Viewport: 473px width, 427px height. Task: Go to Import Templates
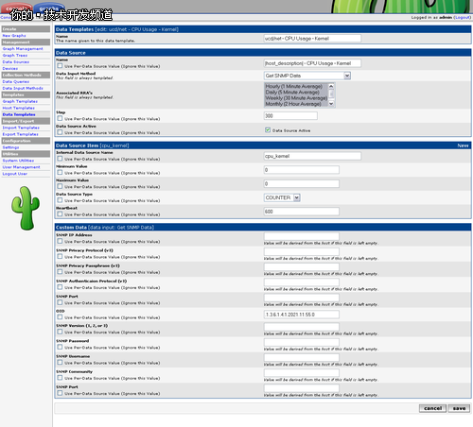(21, 128)
